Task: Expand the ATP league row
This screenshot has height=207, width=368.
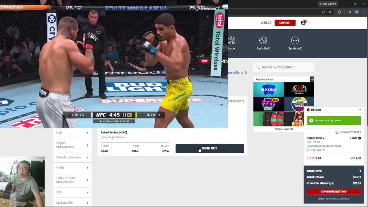Action: tap(72, 192)
